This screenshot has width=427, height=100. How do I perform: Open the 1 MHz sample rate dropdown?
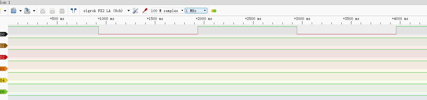pos(196,11)
